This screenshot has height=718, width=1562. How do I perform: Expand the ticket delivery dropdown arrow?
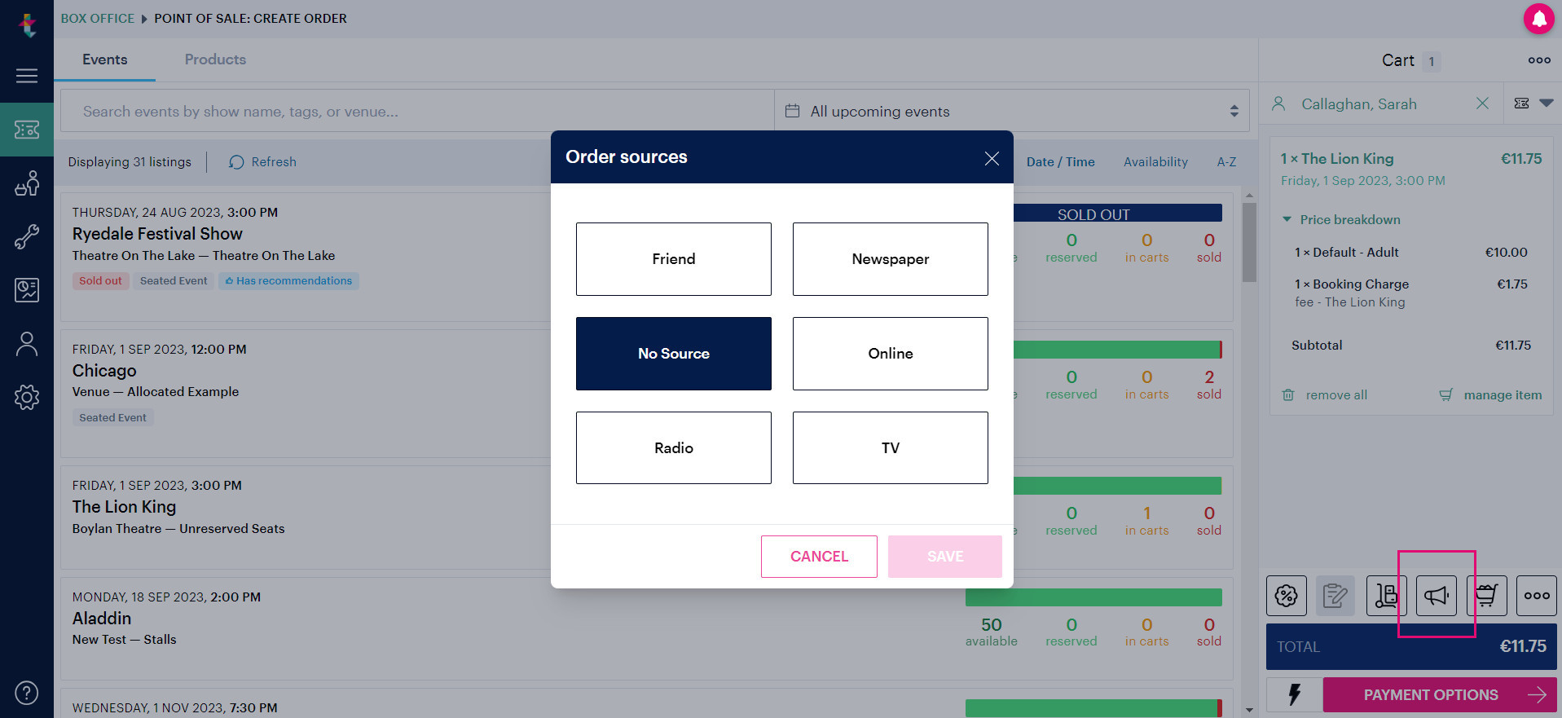click(1546, 104)
